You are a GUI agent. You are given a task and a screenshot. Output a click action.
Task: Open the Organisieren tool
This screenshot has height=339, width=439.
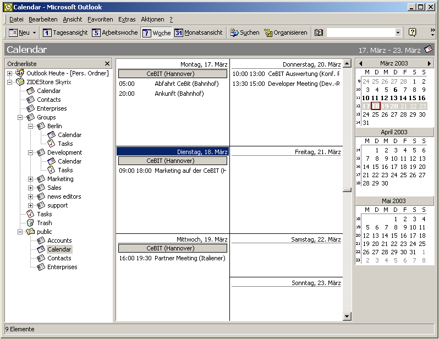(x=286, y=33)
